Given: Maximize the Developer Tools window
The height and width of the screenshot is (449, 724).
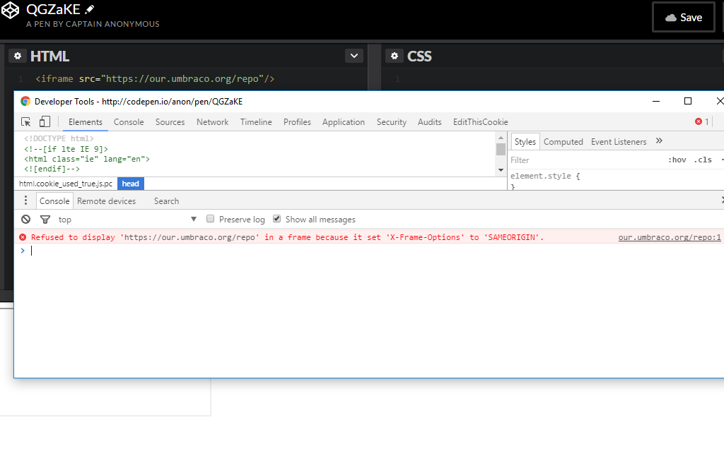Looking at the screenshot, I should (688, 101).
